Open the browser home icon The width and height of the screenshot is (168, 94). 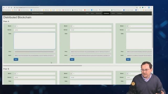tap(12, 8)
